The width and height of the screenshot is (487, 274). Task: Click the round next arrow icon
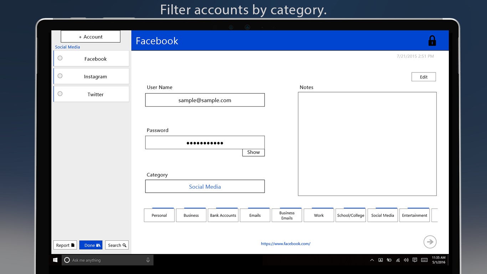point(430,242)
